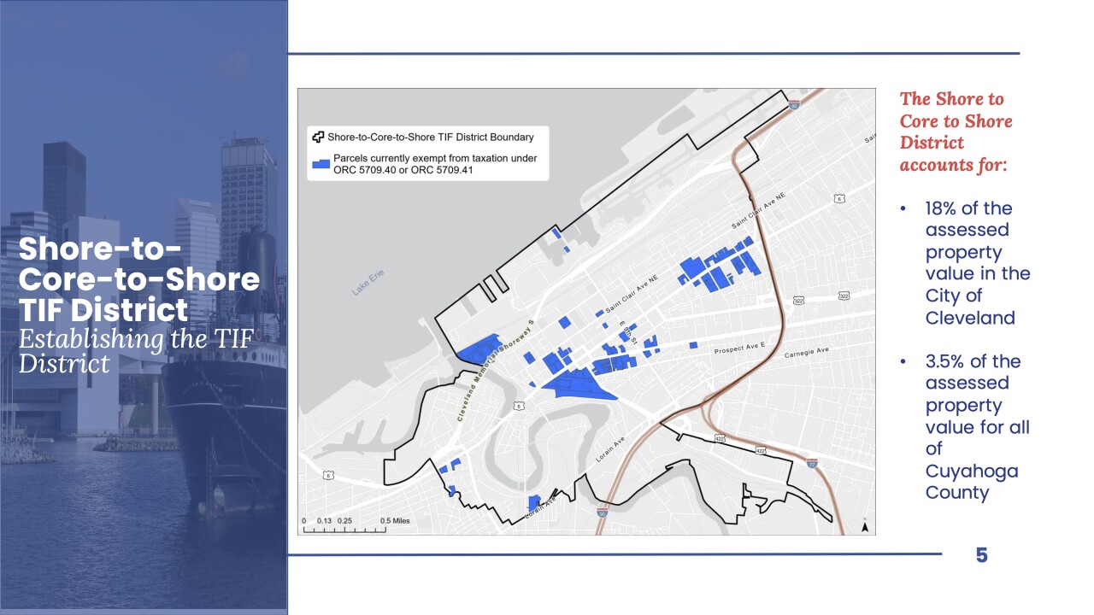This screenshot has height=615, width=1094.
Task: Click the 'Carnegie Ave' street label
Action: 808,351
